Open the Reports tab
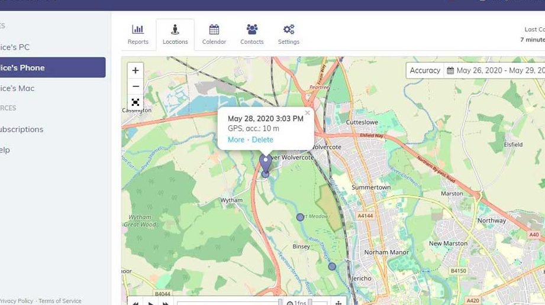This screenshot has width=545, height=305. pos(138,35)
